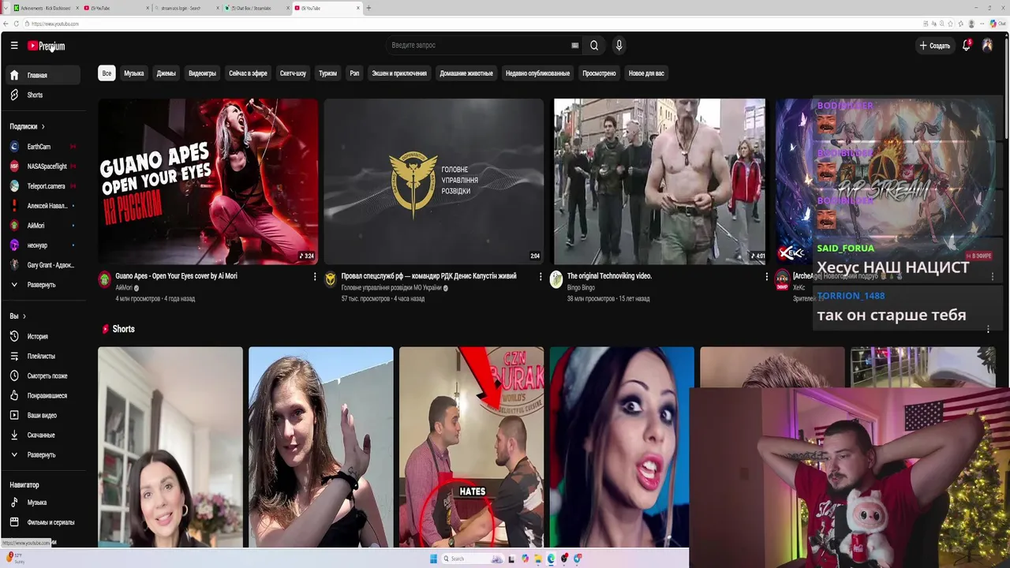Open the notifications bell
The image size is (1010, 568).
pos(966,46)
